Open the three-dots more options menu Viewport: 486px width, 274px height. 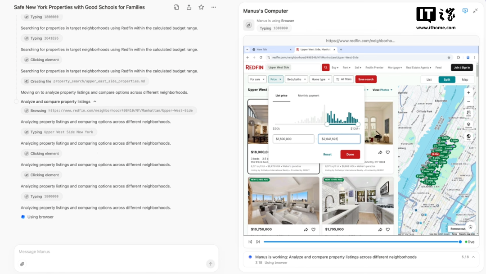tap(213, 7)
